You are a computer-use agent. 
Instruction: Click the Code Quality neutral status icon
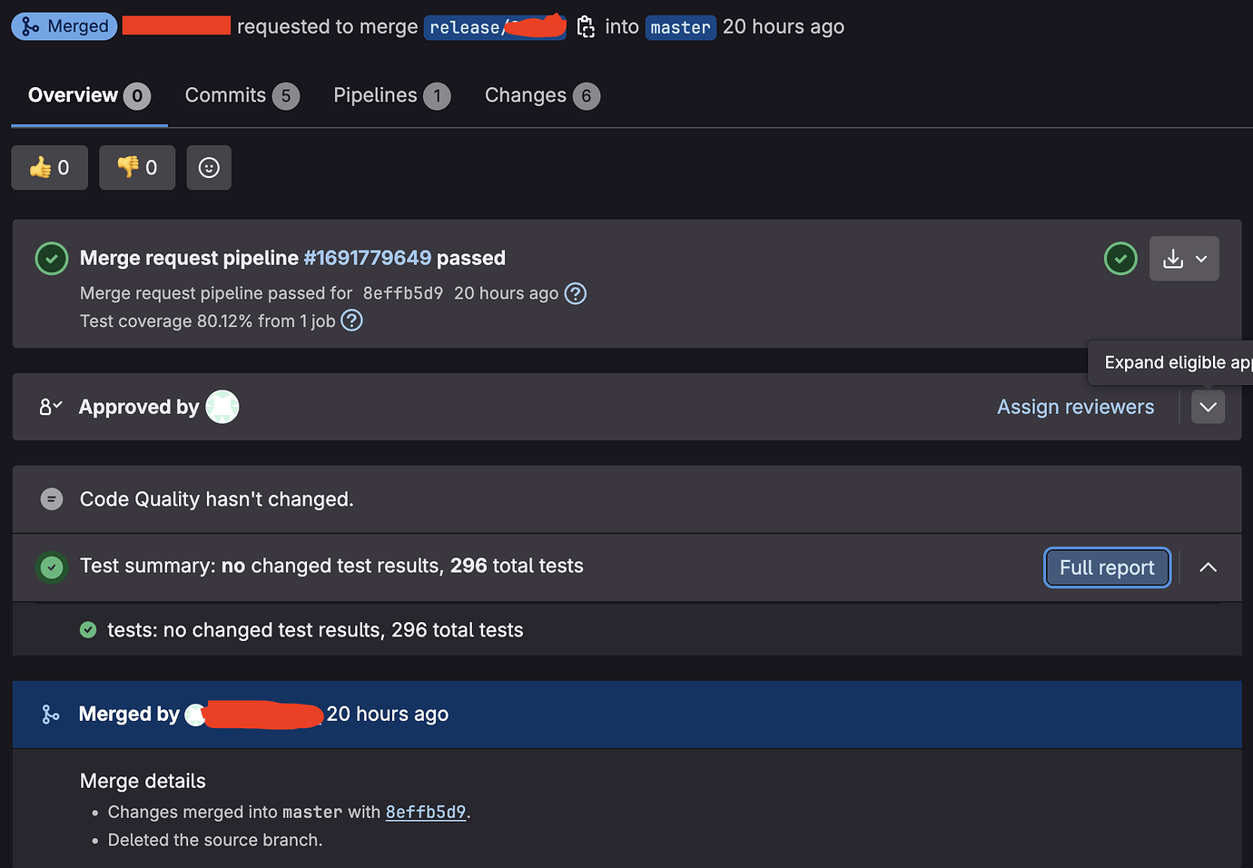click(51, 498)
